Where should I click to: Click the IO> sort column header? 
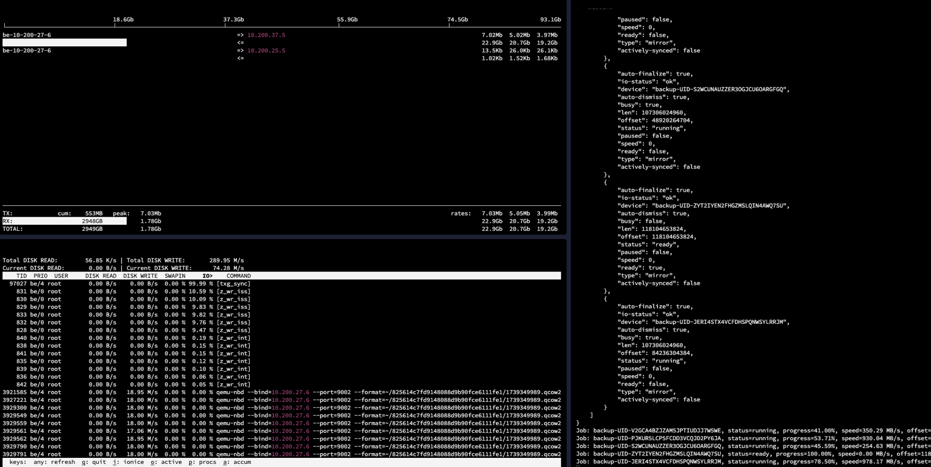(x=207, y=276)
